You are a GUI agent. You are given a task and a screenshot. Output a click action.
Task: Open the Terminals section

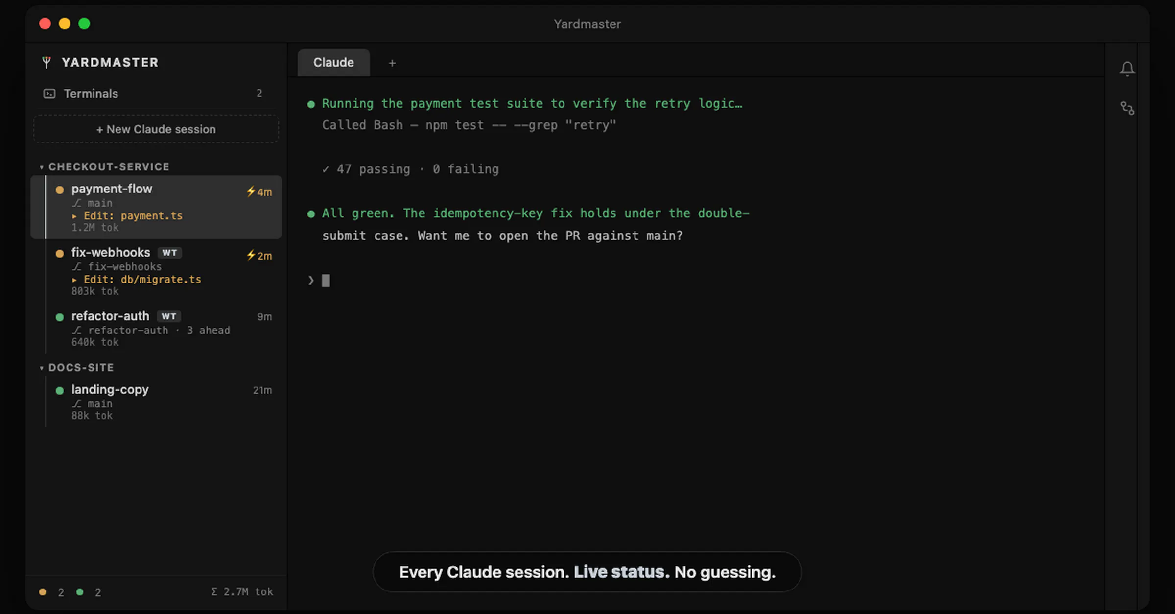pos(156,94)
